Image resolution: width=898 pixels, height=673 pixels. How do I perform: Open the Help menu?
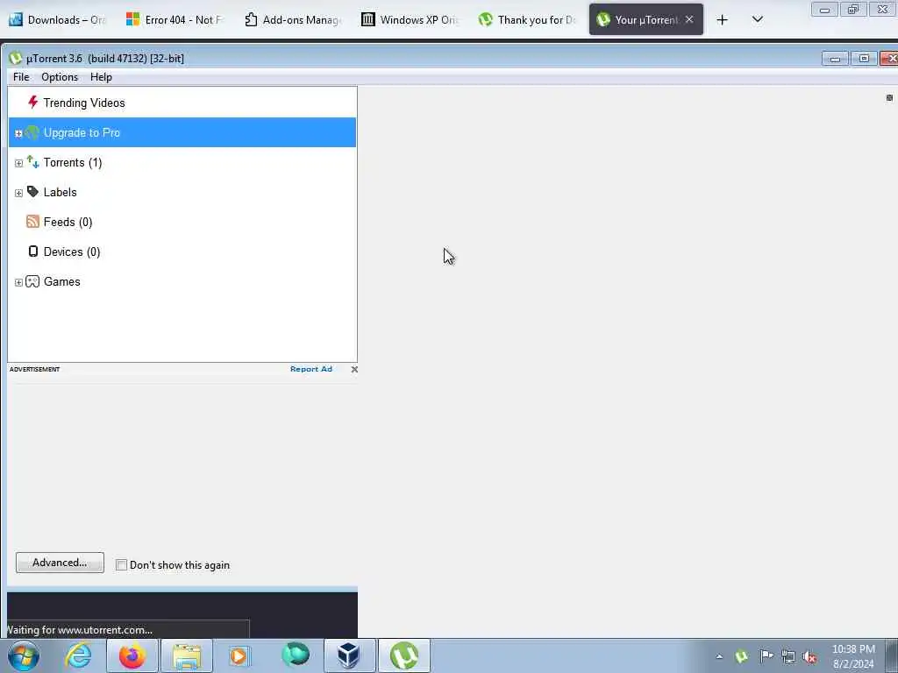coord(101,77)
